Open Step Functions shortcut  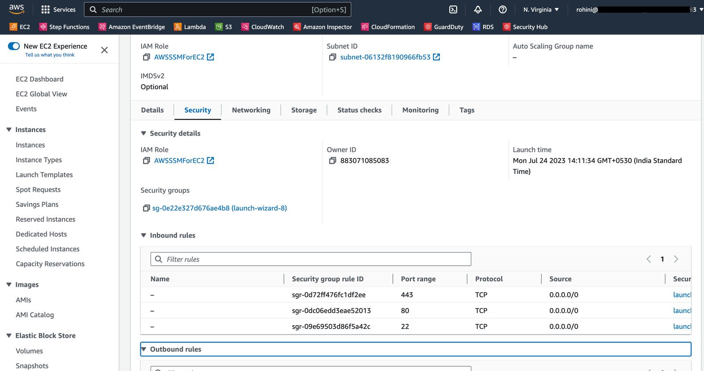point(64,27)
